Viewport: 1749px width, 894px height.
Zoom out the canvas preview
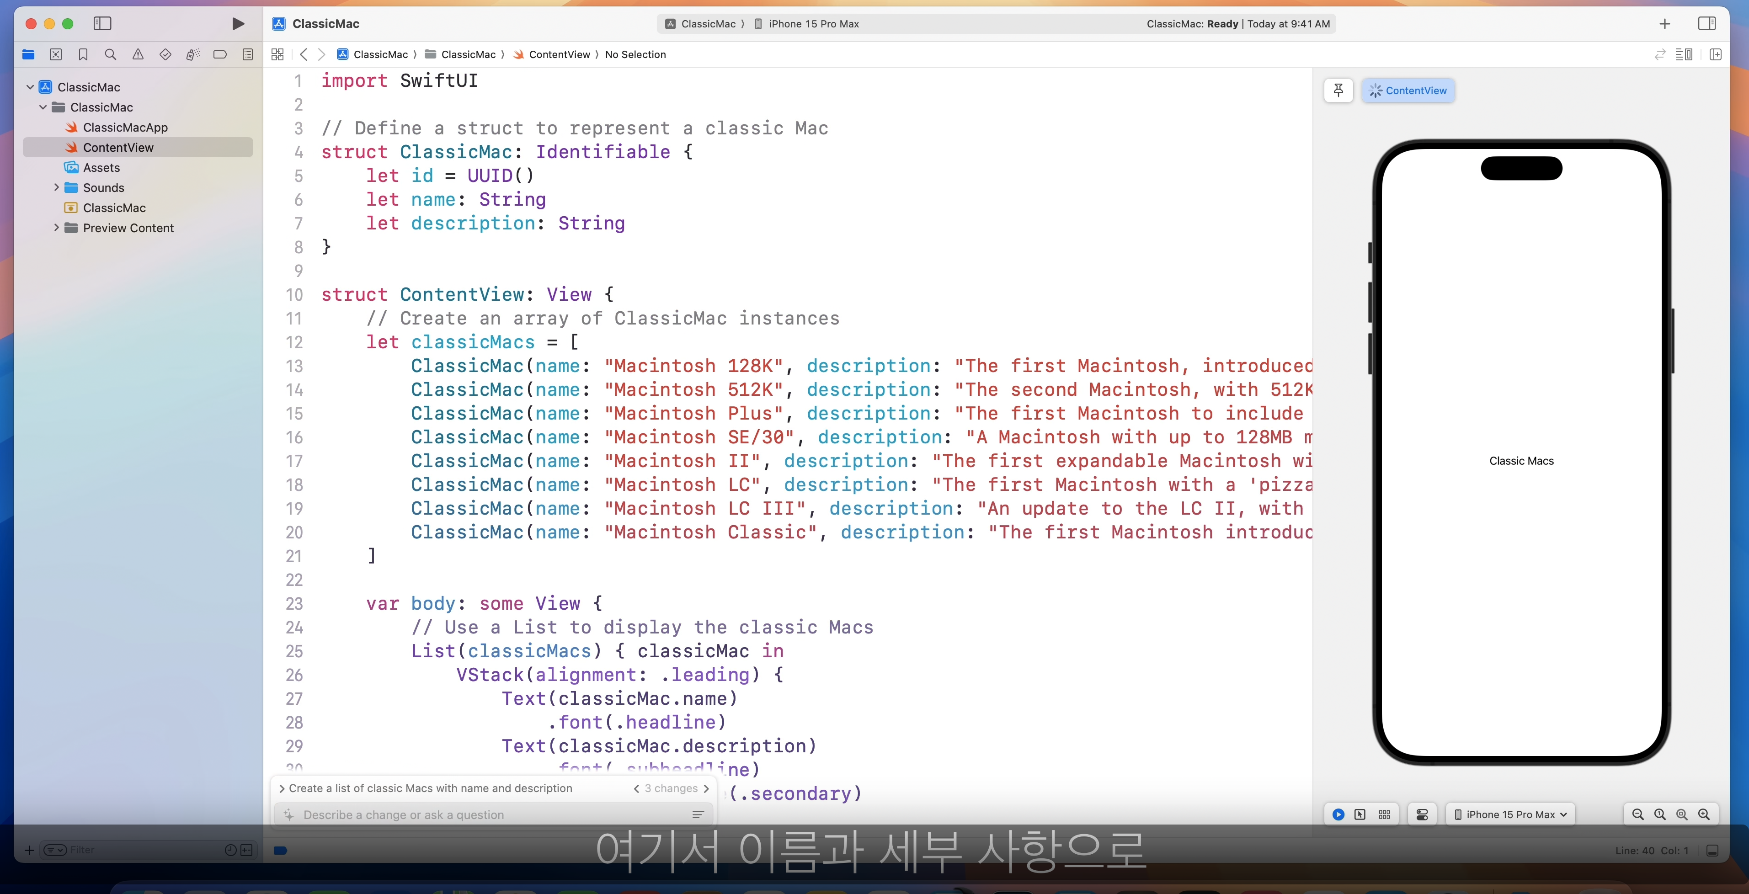(1637, 814)
